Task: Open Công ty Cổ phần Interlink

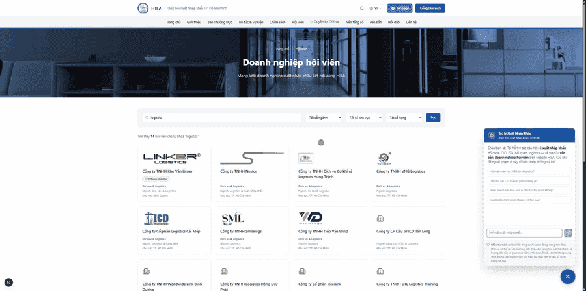Action: [x=320, y=284]
